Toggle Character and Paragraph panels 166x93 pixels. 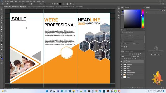tap(67, 4)
